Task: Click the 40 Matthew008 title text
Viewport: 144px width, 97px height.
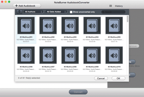Action: tap(70, 67)
